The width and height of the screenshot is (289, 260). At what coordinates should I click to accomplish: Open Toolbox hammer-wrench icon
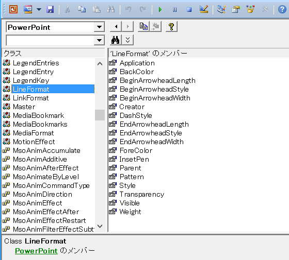click(265, 9)
